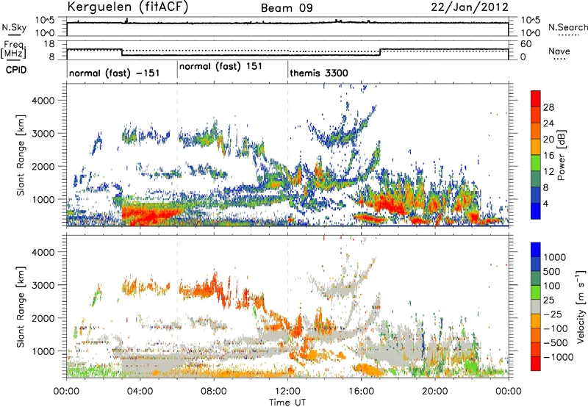Click the "Slant Range [km]" label of power panel

[x=21, y=155]
